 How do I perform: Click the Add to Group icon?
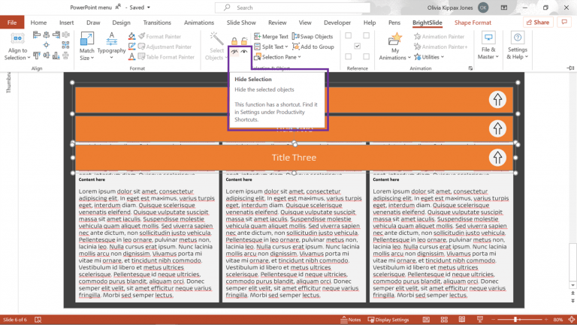295,47
